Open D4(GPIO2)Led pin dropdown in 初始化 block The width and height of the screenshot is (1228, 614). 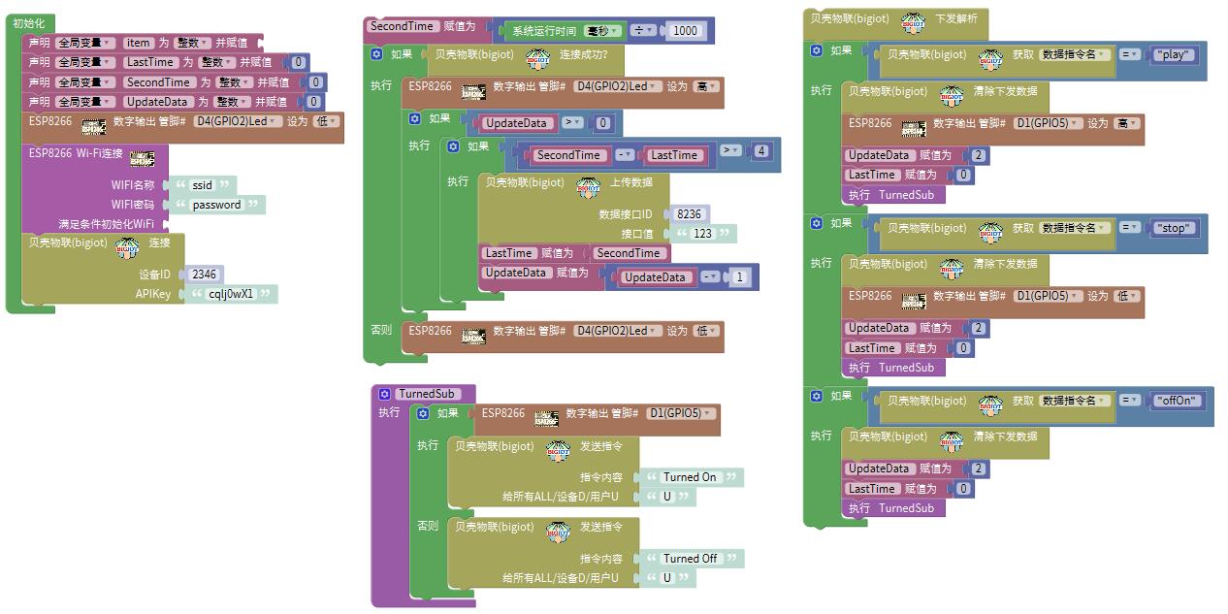tap(238, 121)
